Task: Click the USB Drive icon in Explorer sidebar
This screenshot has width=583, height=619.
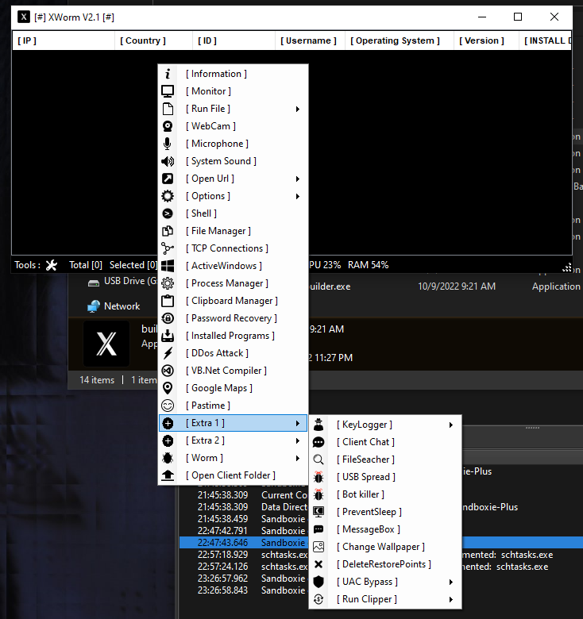Action: pos(94,283)
